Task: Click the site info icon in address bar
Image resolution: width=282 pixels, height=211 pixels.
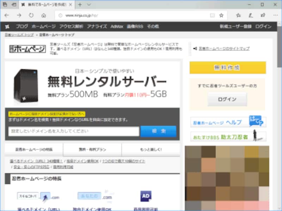Action: [60, 15]
